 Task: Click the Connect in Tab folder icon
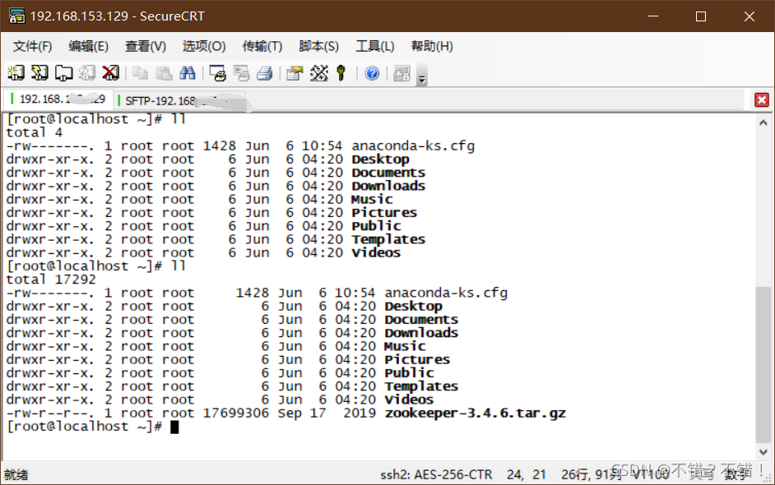[x=63, y=73]
